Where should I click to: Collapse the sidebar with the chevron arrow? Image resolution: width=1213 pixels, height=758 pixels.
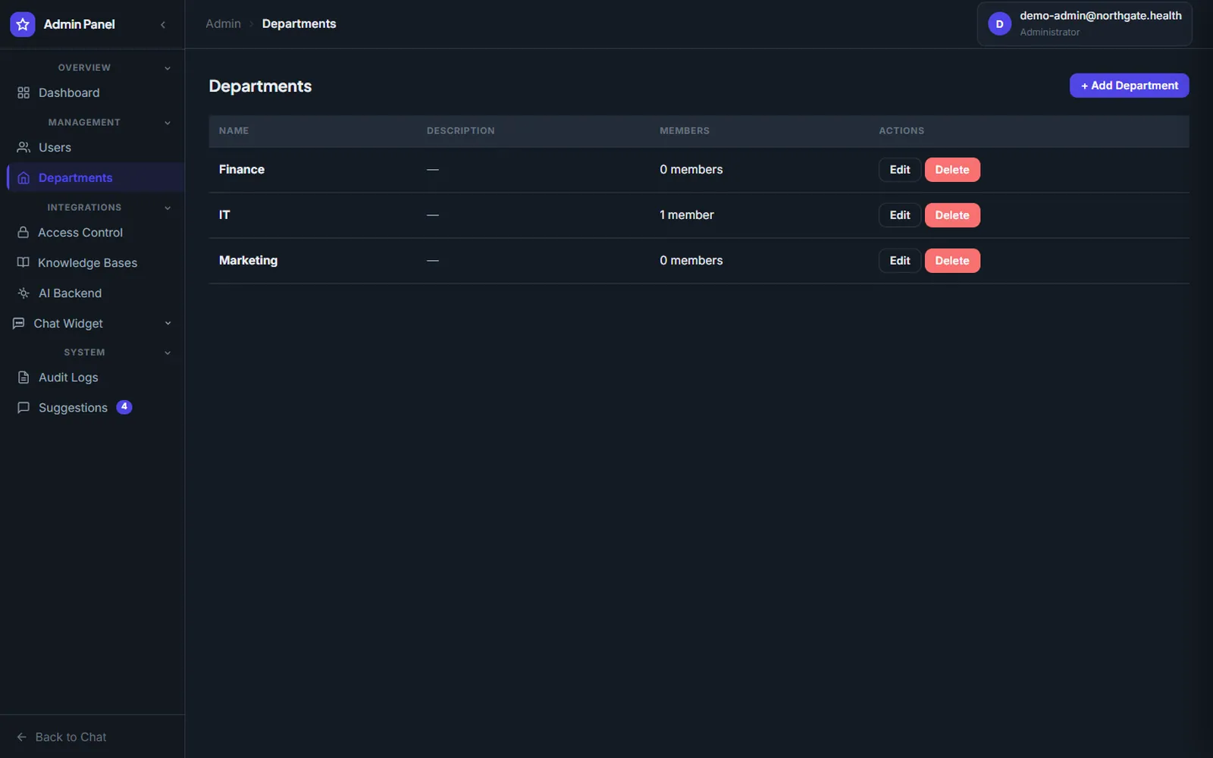point(163,24)
